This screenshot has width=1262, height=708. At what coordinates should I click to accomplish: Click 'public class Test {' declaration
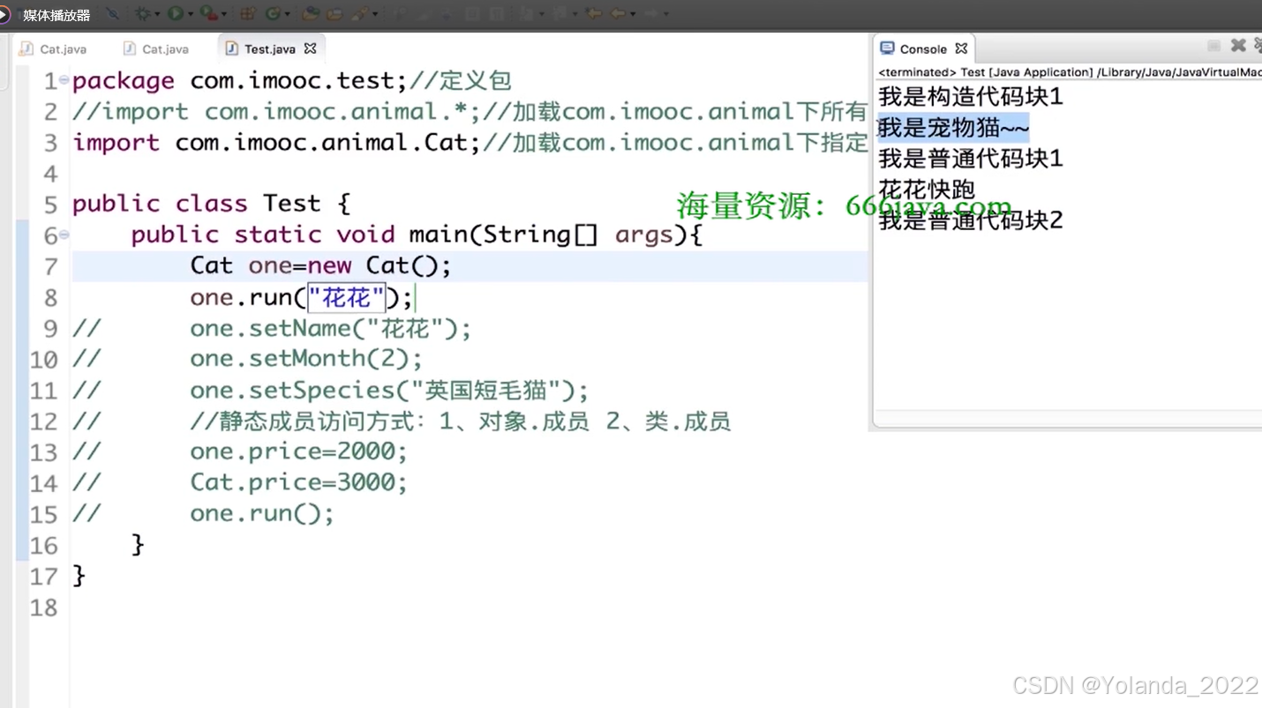pos(211,204)
